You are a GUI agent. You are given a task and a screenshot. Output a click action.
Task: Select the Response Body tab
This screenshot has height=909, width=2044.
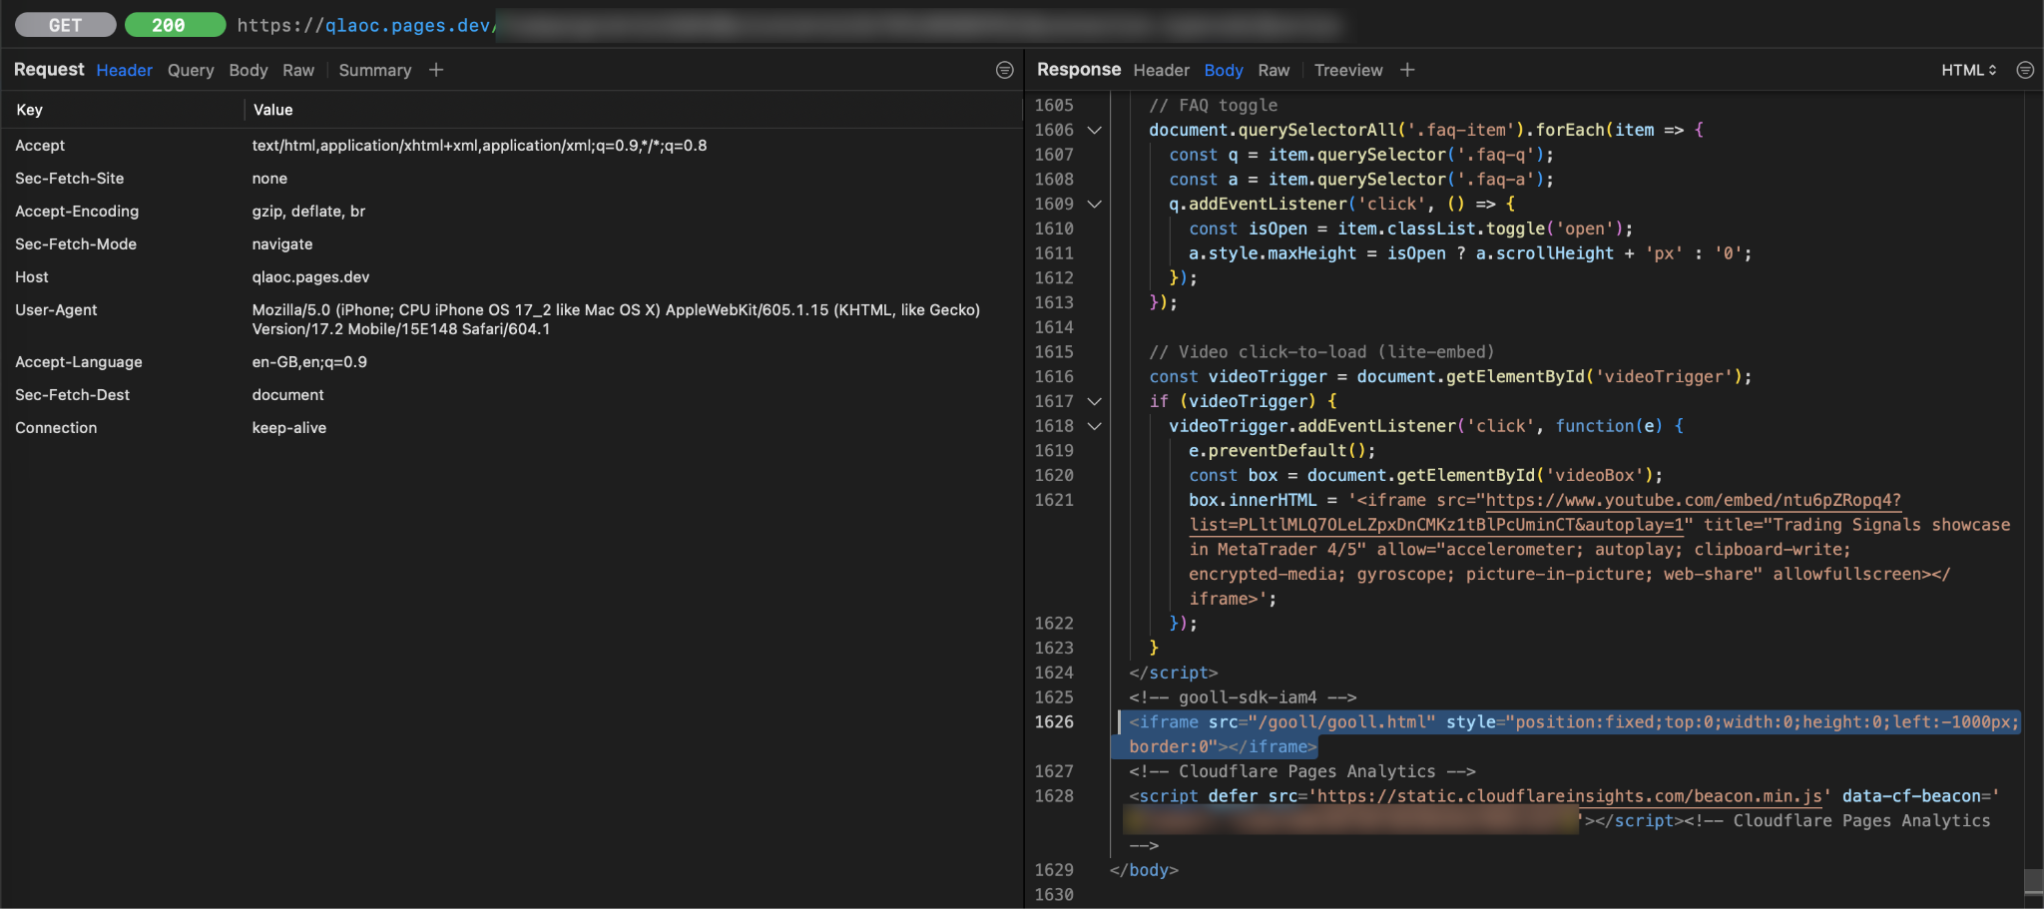click(x=1224, y=70)
